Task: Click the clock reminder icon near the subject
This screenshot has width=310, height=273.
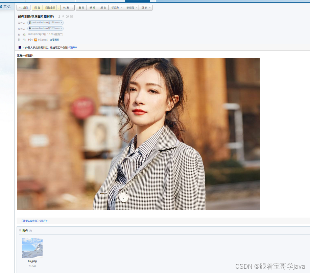Action: [67, 16]
